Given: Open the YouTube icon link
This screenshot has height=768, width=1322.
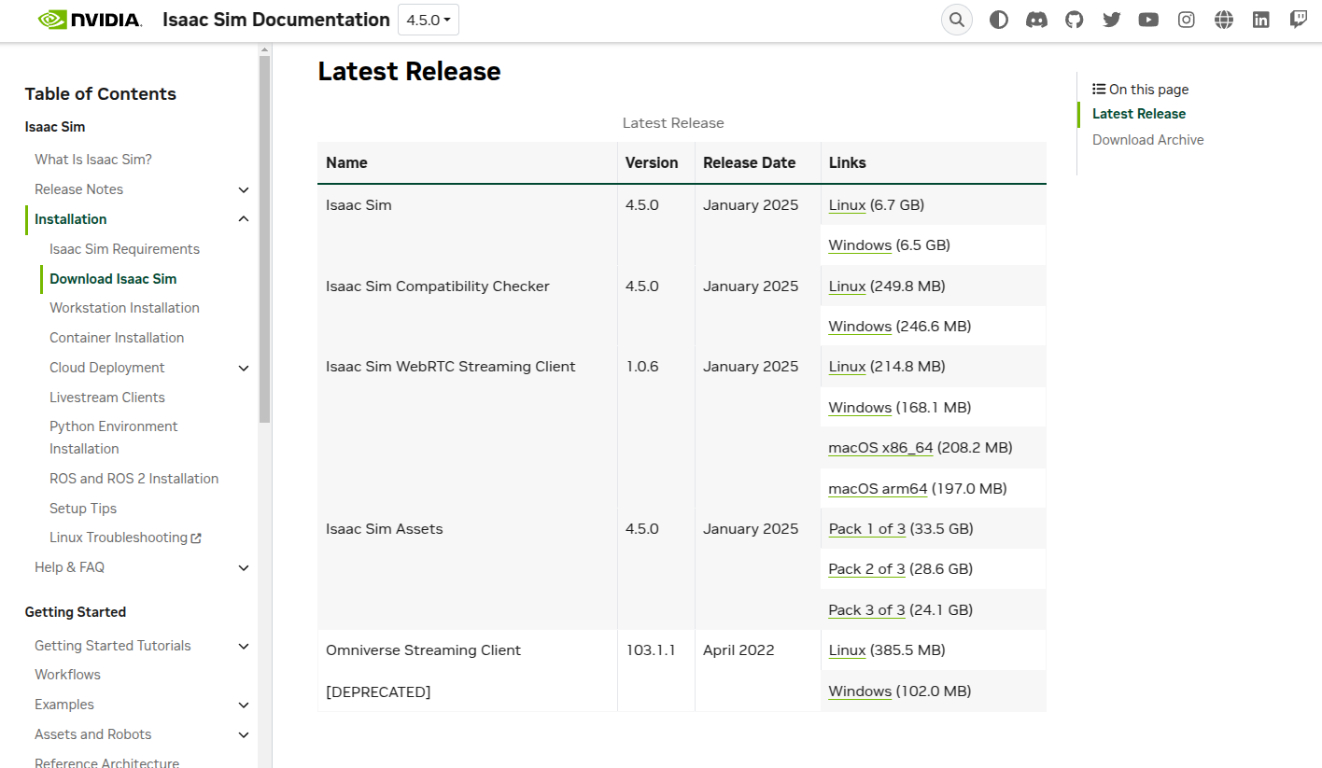Looking at the screenshot, I should [1148, 20].
